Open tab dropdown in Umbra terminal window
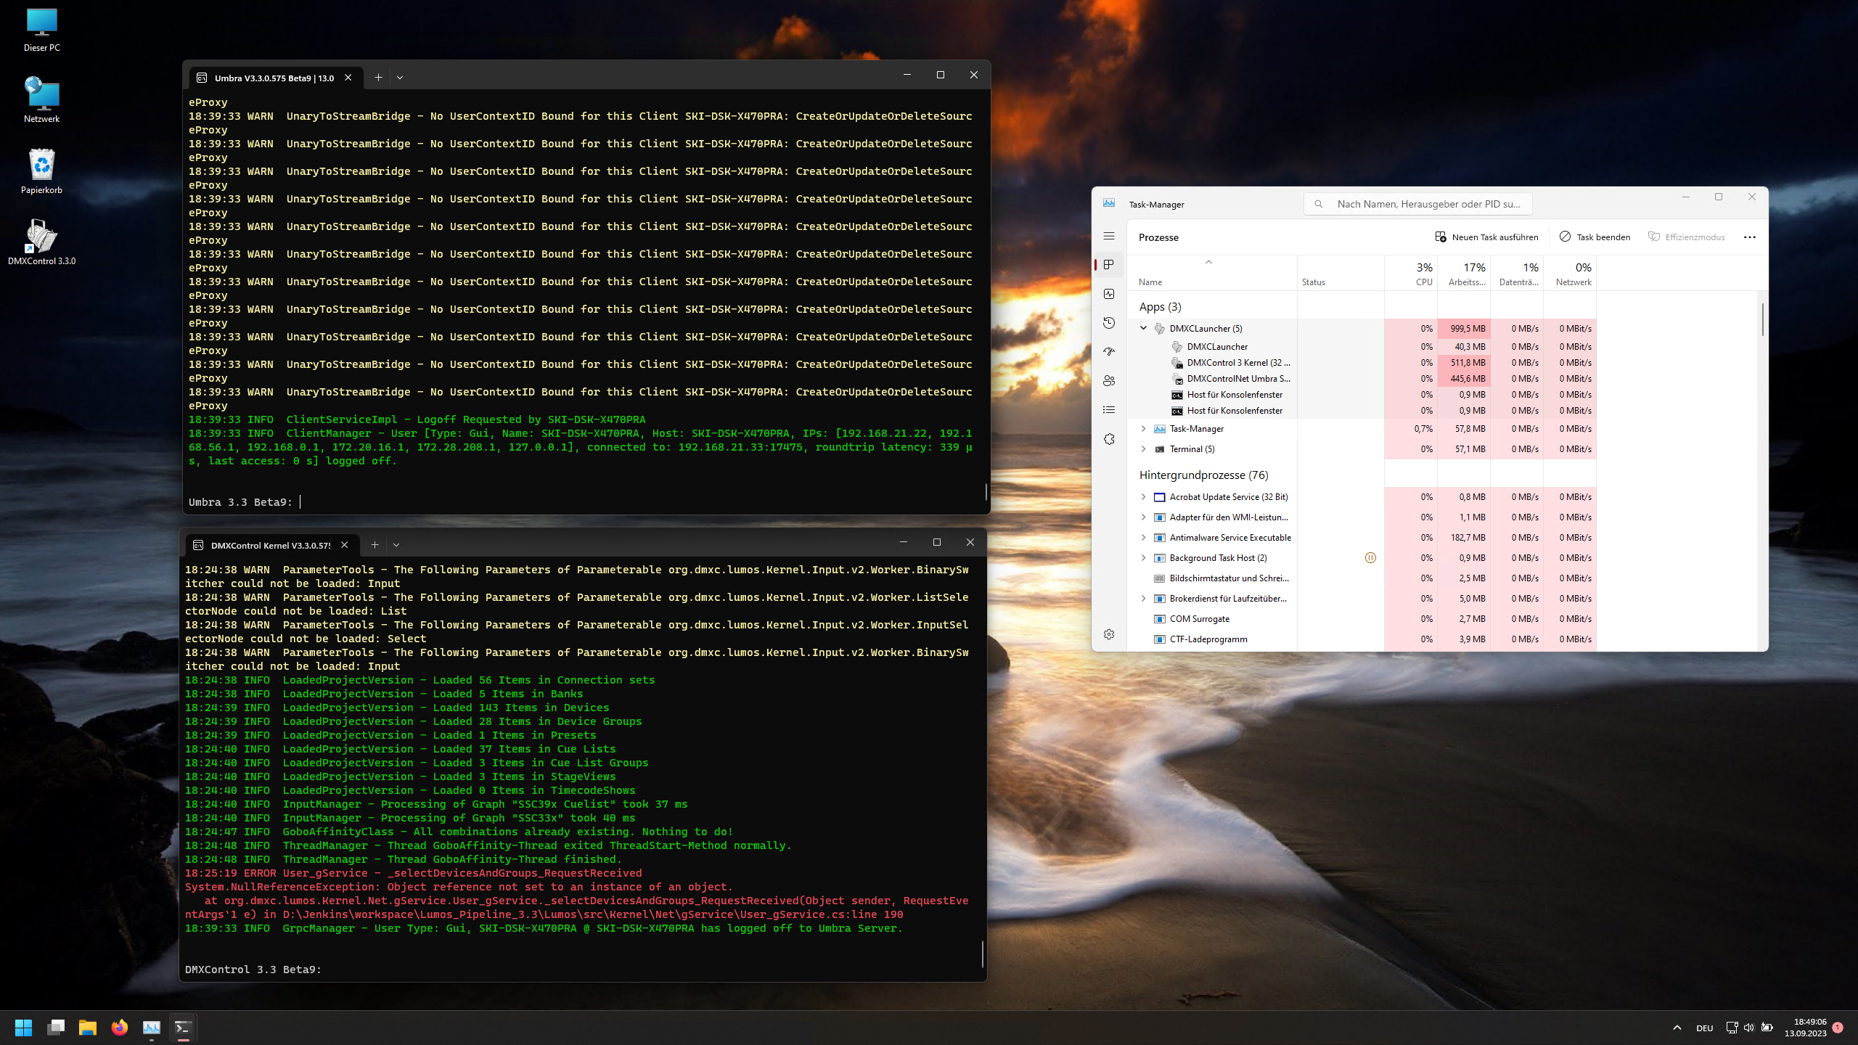The image size is (1858, 1045). click(x=400, y=78)
